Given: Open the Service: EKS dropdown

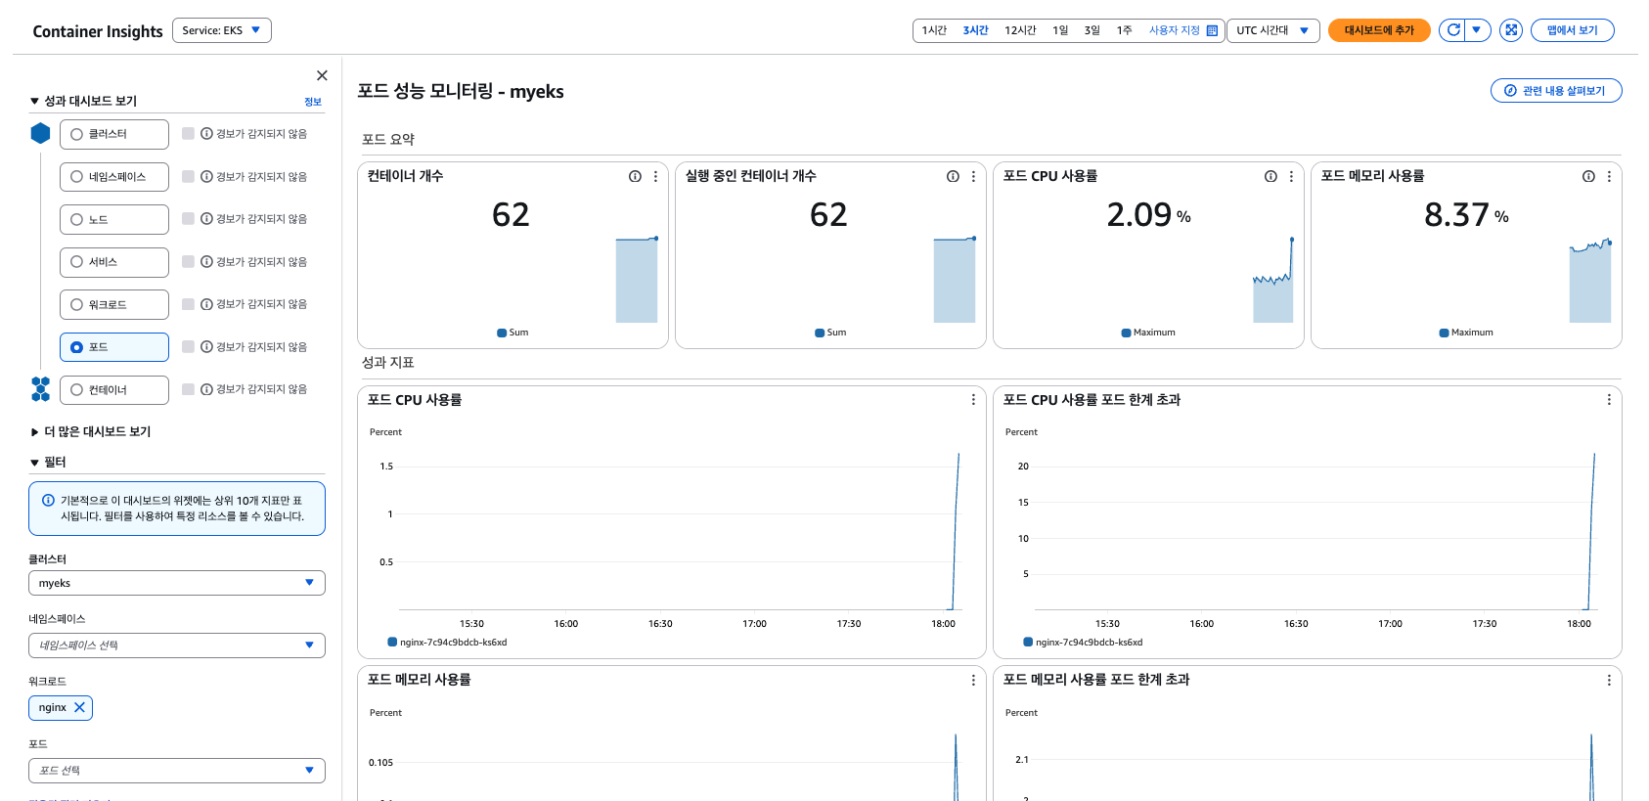Looking at the screenshot, I should click(x=222, y=30).
